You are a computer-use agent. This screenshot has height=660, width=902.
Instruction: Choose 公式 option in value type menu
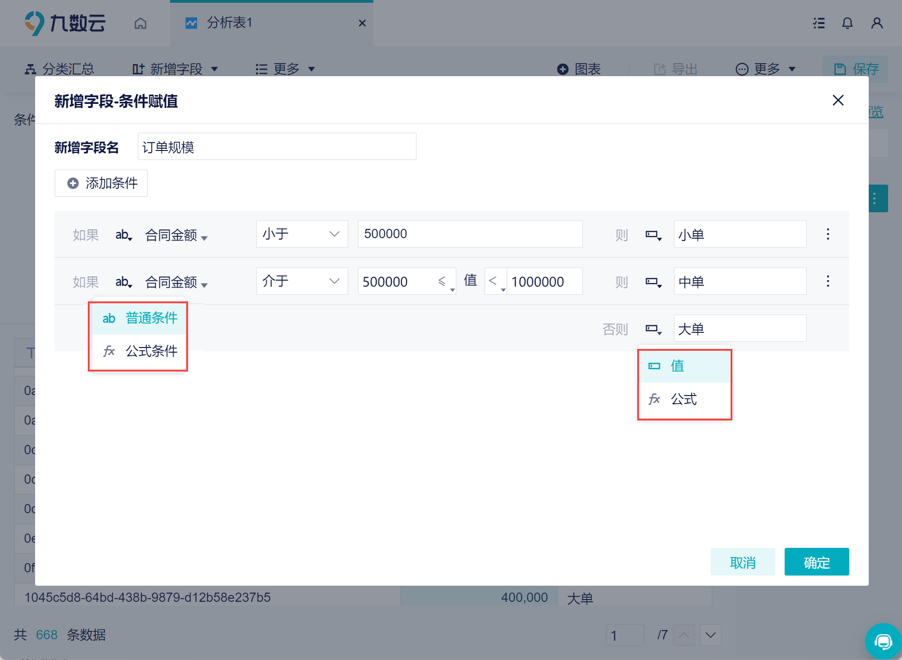coord(683,399)
